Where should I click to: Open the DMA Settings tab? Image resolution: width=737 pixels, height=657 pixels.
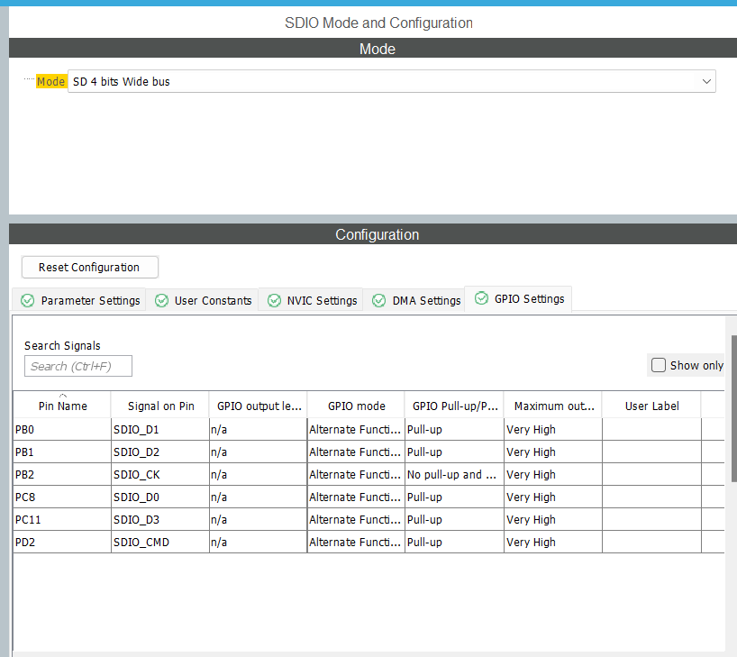click(426, 300)
